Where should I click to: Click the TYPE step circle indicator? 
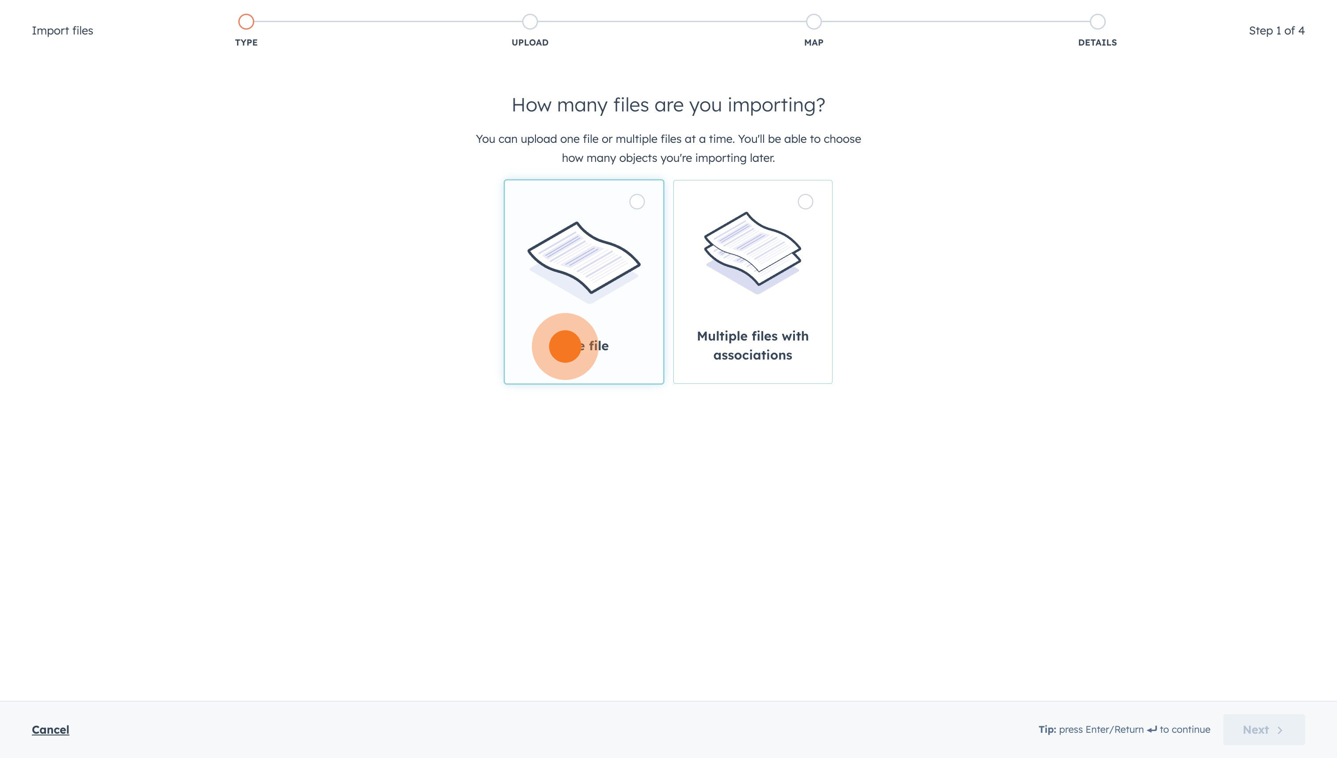point(246,21)
